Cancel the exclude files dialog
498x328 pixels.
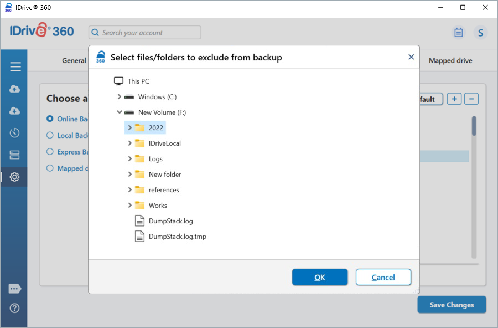pyautogui.click(x=383, y=277)
